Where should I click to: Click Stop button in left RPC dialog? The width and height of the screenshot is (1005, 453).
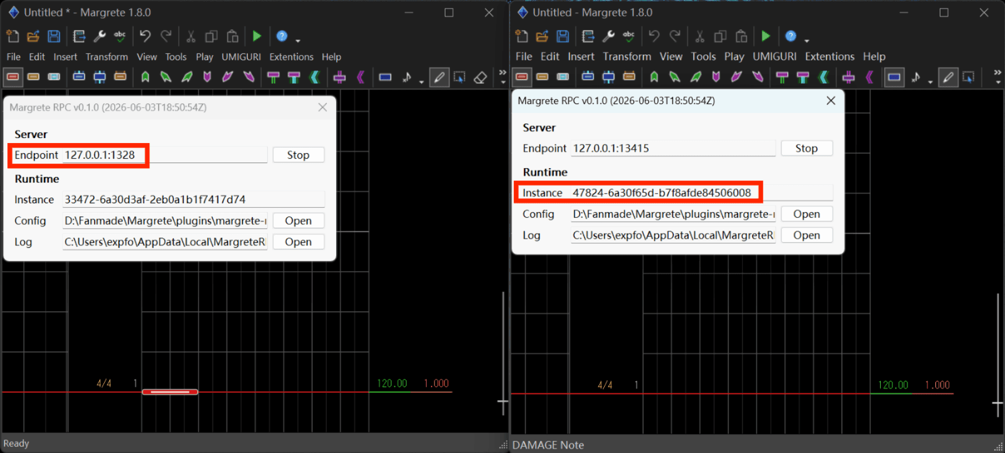[298, 155]
